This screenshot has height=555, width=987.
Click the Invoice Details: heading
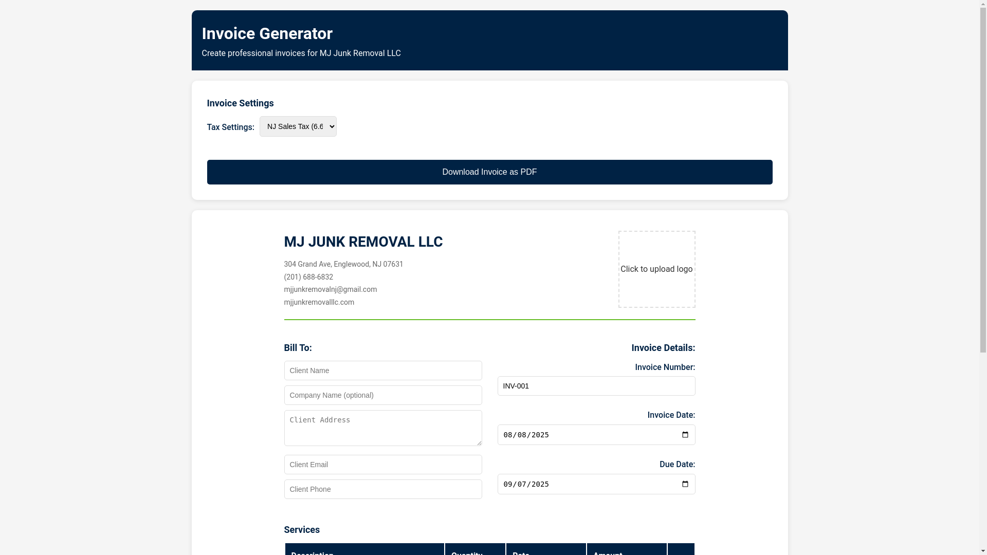[663, 348]
